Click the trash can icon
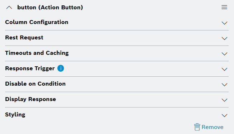Screen dimensions: 234x134 (197, 127)
